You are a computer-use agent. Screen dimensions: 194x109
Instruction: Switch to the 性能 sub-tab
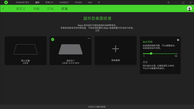tap(36, 9)
